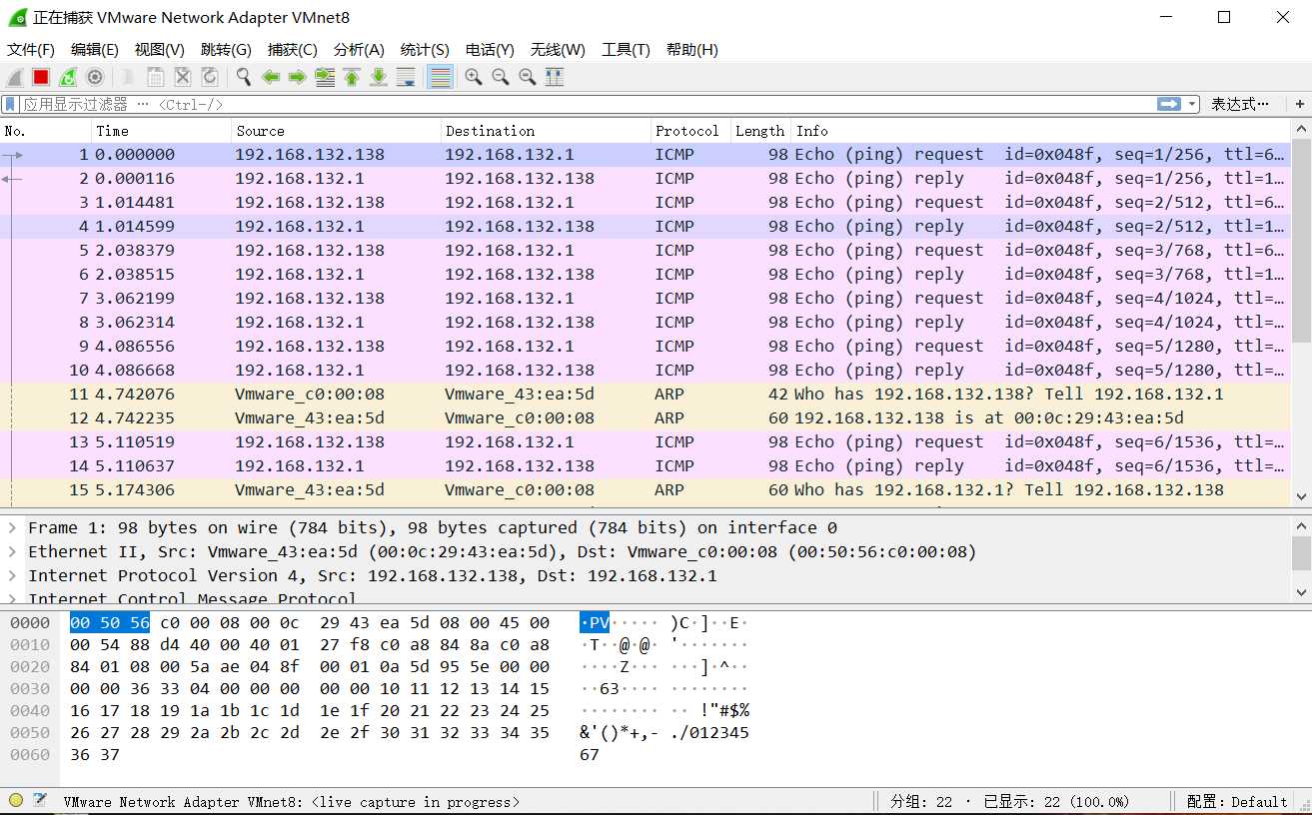Apply the display filter arrow button
Viewport: 1312px width, 815px height.
1168,104
